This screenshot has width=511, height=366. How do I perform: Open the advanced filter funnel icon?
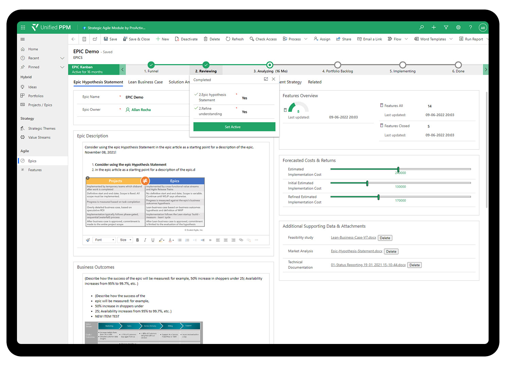(x=446, y=27)
